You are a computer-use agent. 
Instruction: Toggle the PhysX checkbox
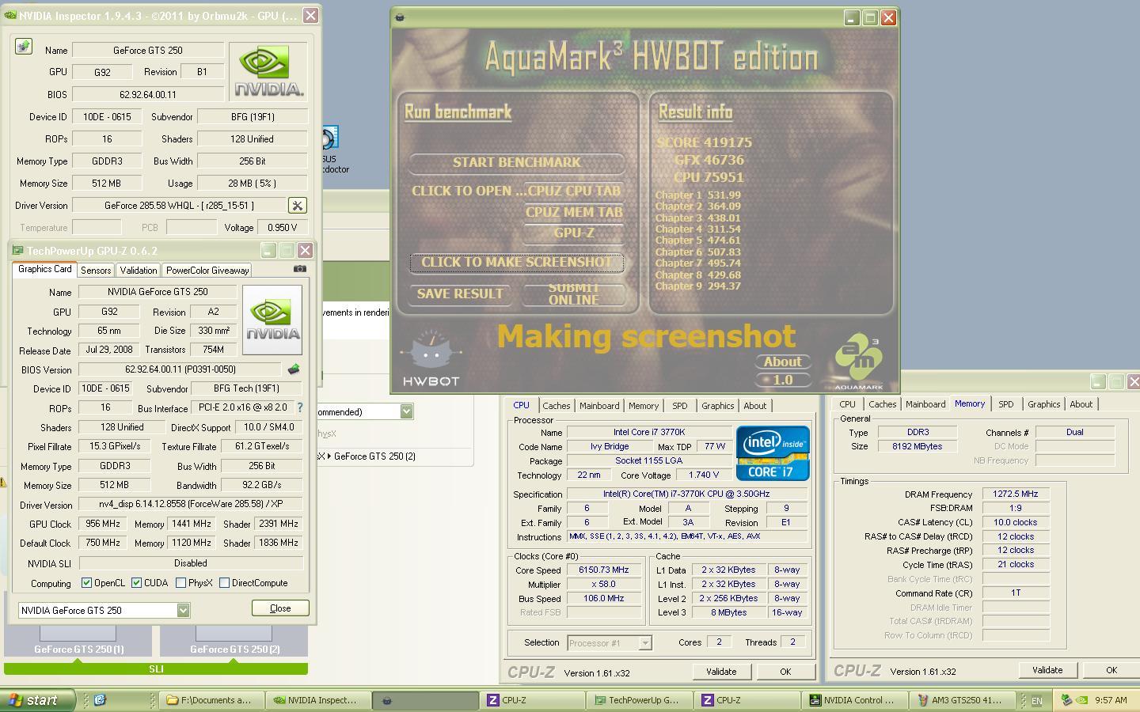[181, 583]
